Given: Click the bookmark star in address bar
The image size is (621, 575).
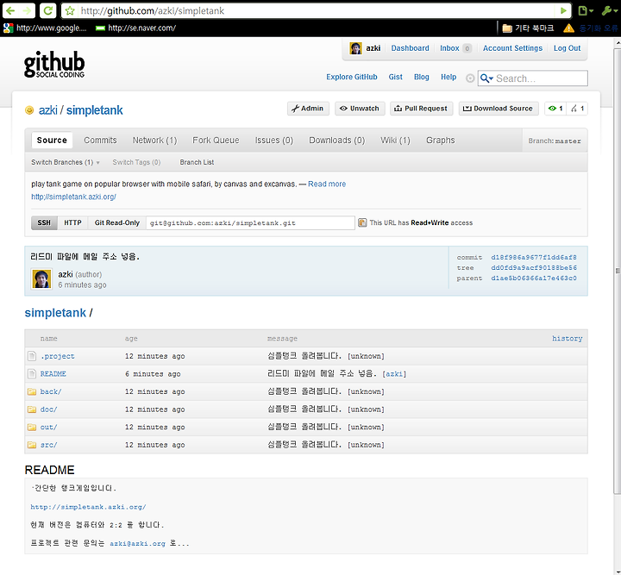Looking at the screenshot, I should pos(70,10).
